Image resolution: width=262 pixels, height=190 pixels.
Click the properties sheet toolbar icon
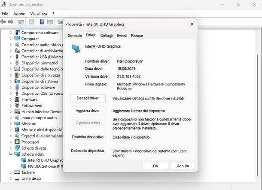pos(31,22)
